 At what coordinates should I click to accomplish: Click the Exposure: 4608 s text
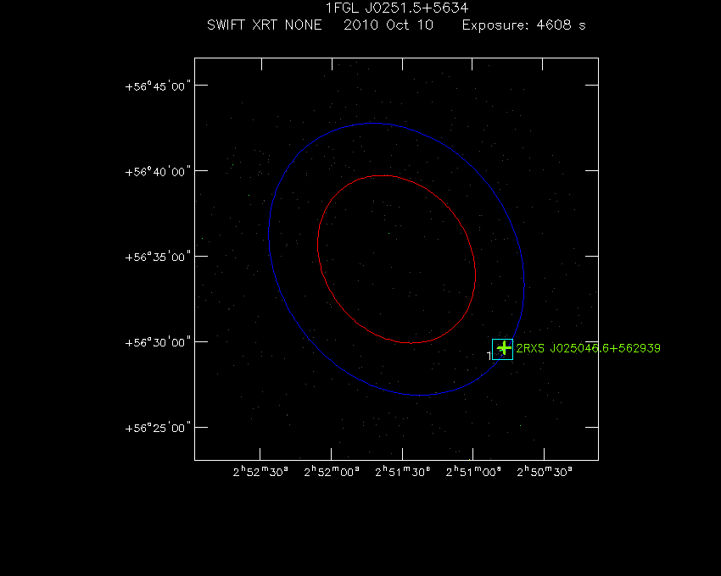click(523, 25)
